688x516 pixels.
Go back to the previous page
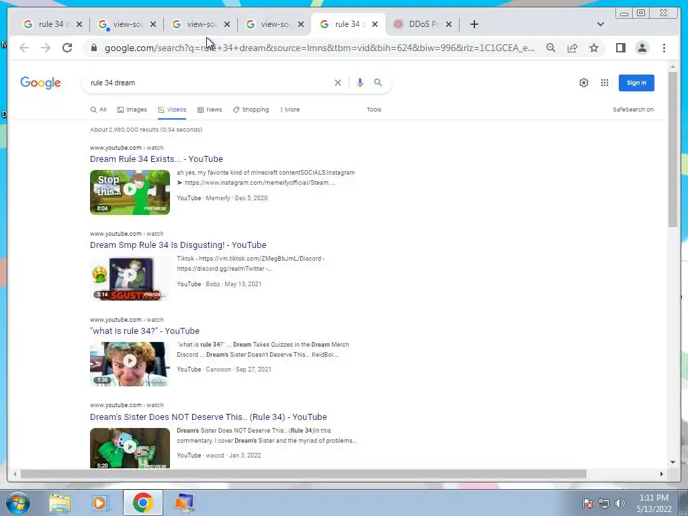(x=24, y=48)
